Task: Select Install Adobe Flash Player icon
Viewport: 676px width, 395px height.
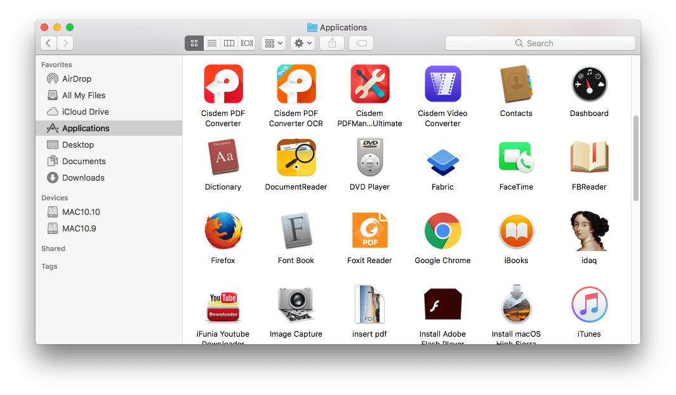Action: pos(443,304)
